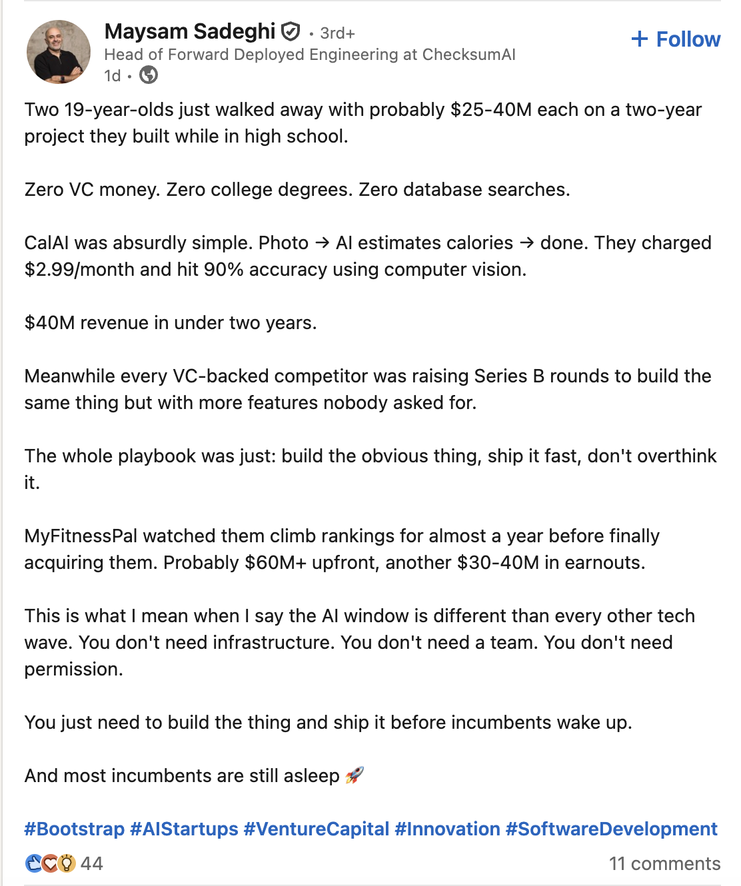The width and height of the screenshot is (741, 886).
Task: Follow Maysam Sadeghi
Action: pyautogui.click(x=676, y=39)
